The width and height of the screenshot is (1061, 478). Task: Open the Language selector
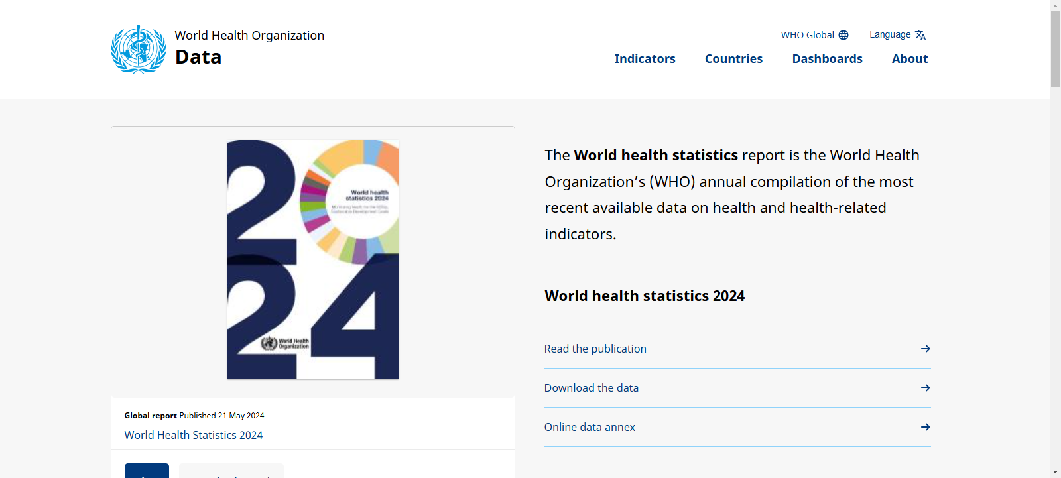[890, 35]
